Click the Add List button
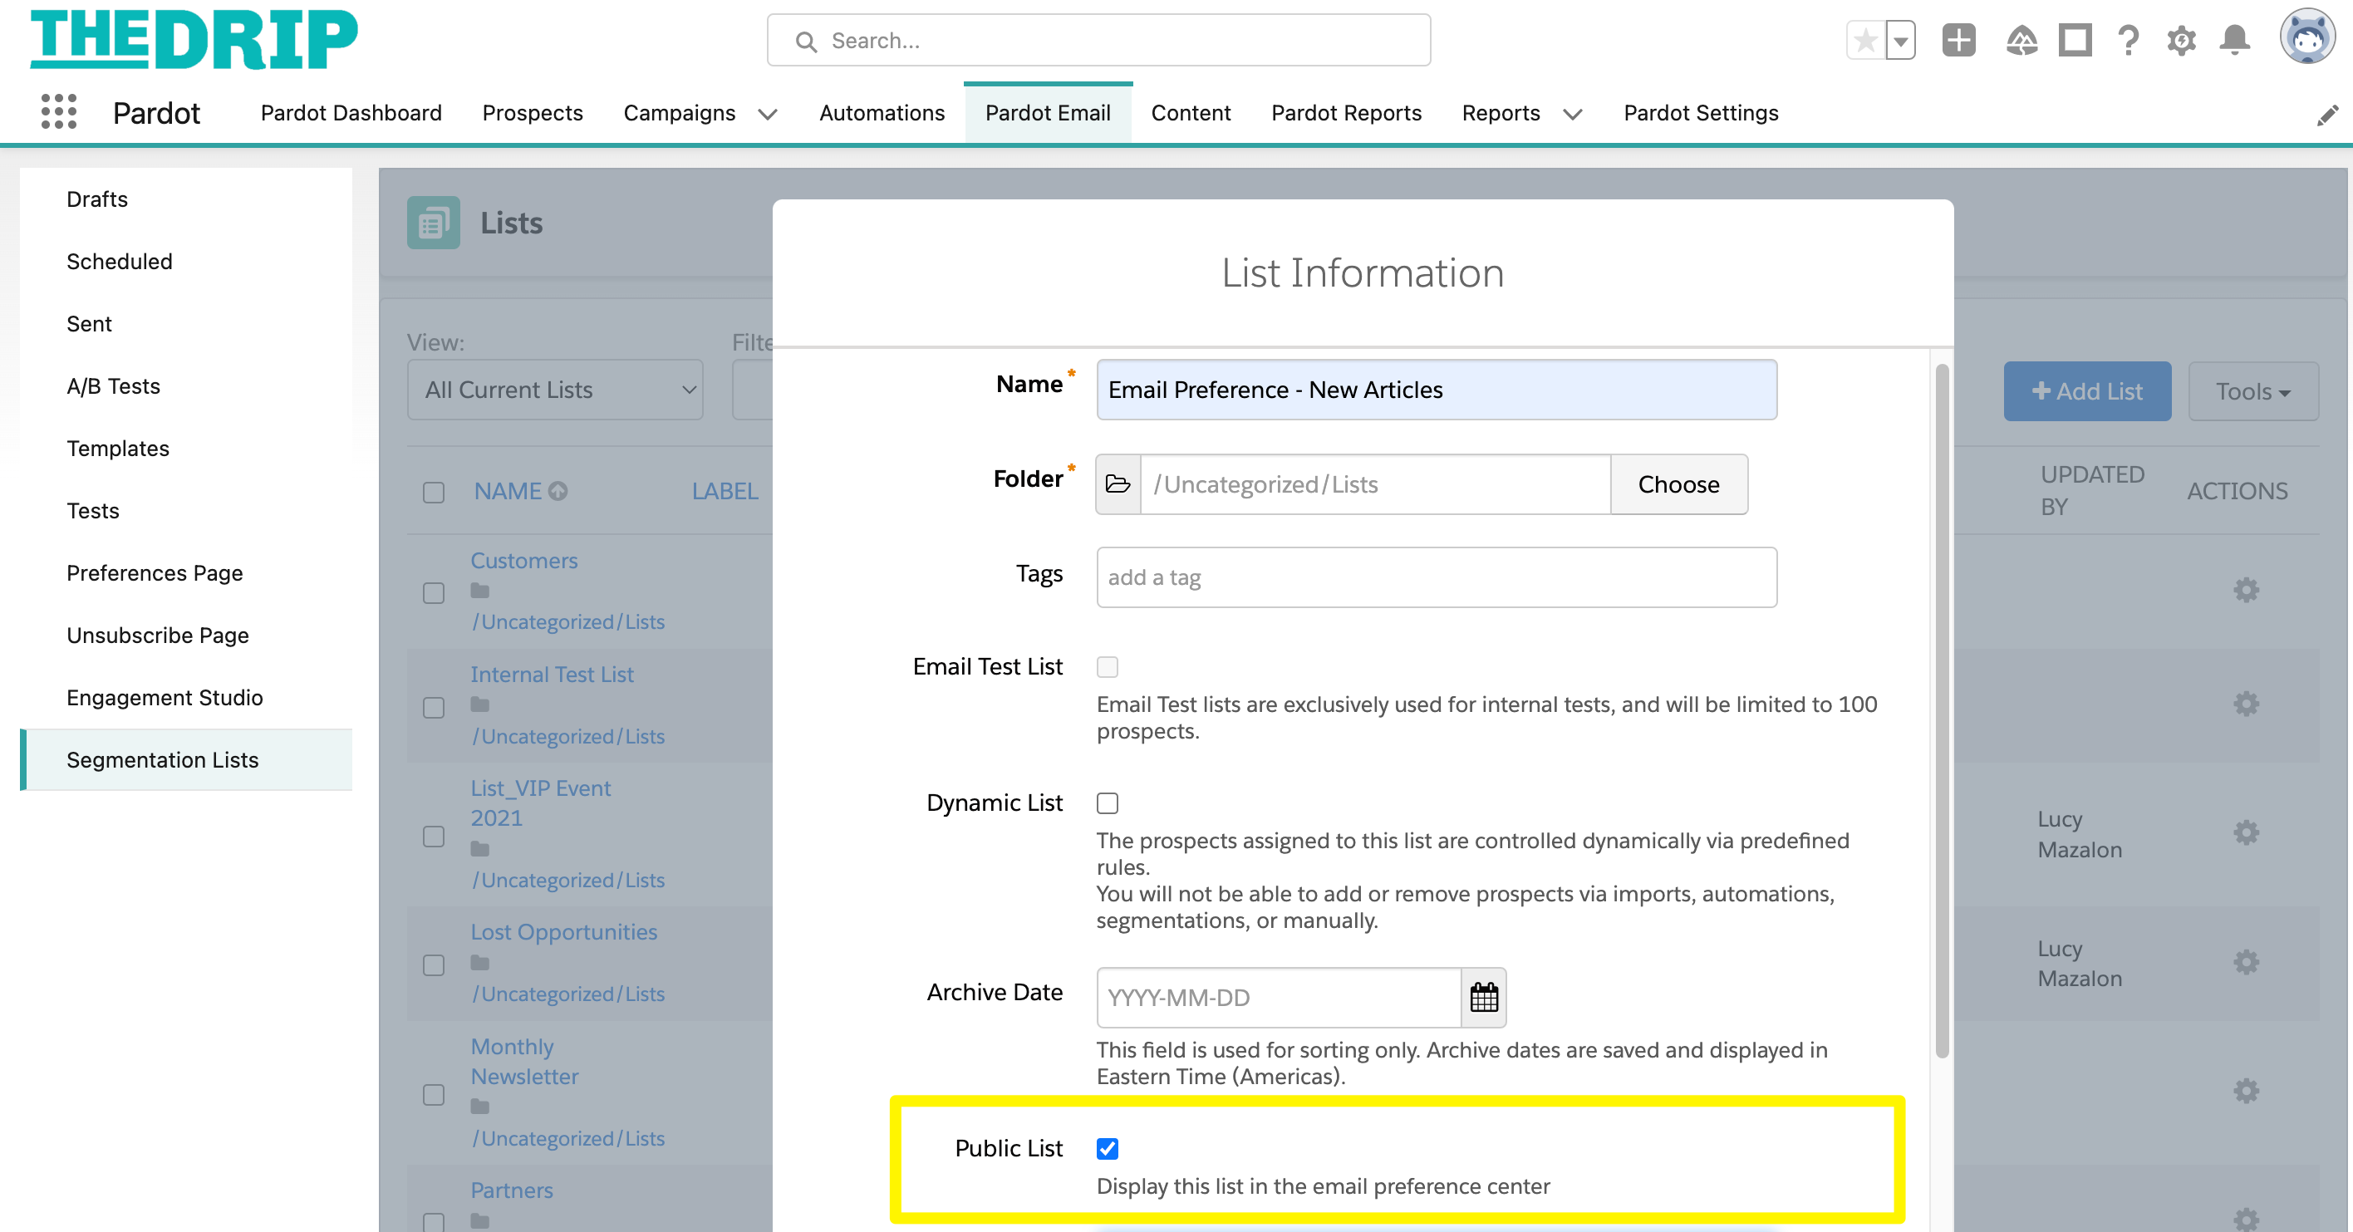The height and width of the screenshot is (1232, 2353). tap(2087, 391)
